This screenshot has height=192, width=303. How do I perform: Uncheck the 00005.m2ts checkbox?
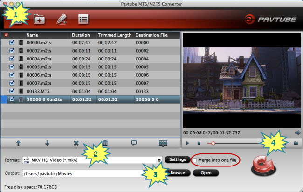(12, 66)
